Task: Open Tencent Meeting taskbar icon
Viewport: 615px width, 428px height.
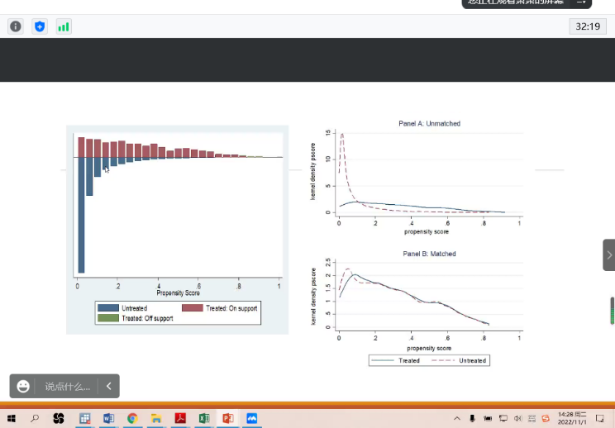Action: pos(252,418)
